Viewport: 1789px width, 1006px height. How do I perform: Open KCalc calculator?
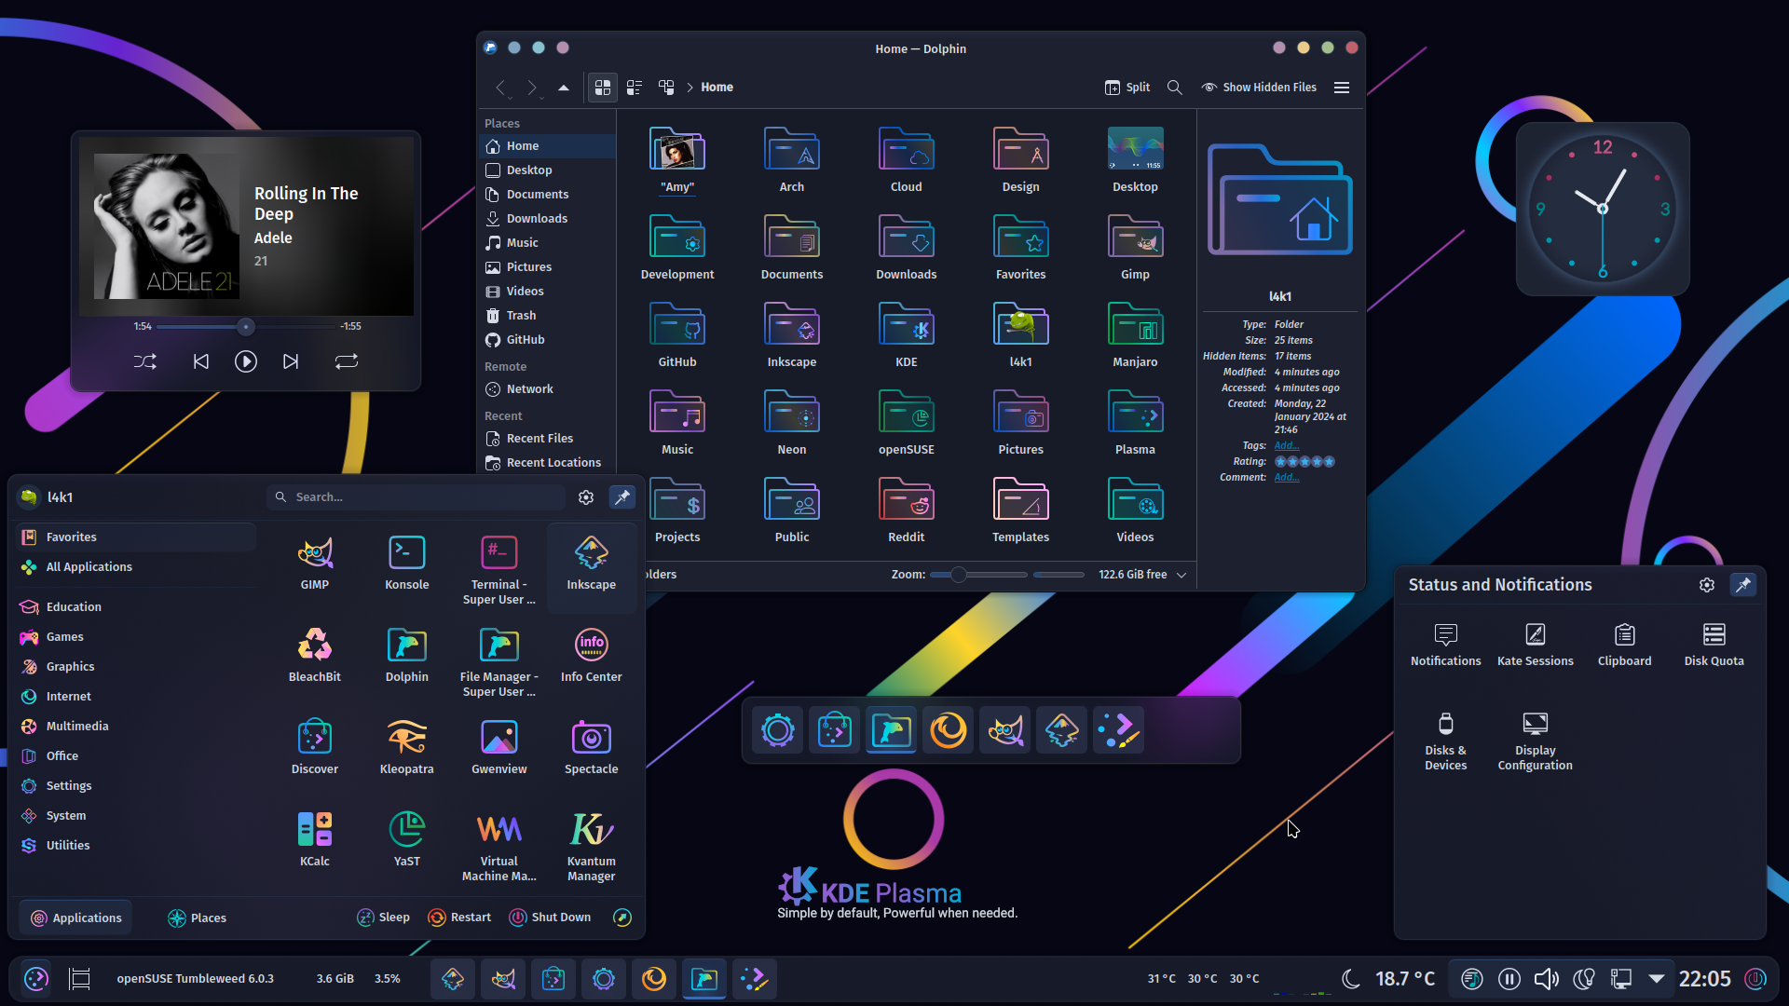tap(315, 840)
